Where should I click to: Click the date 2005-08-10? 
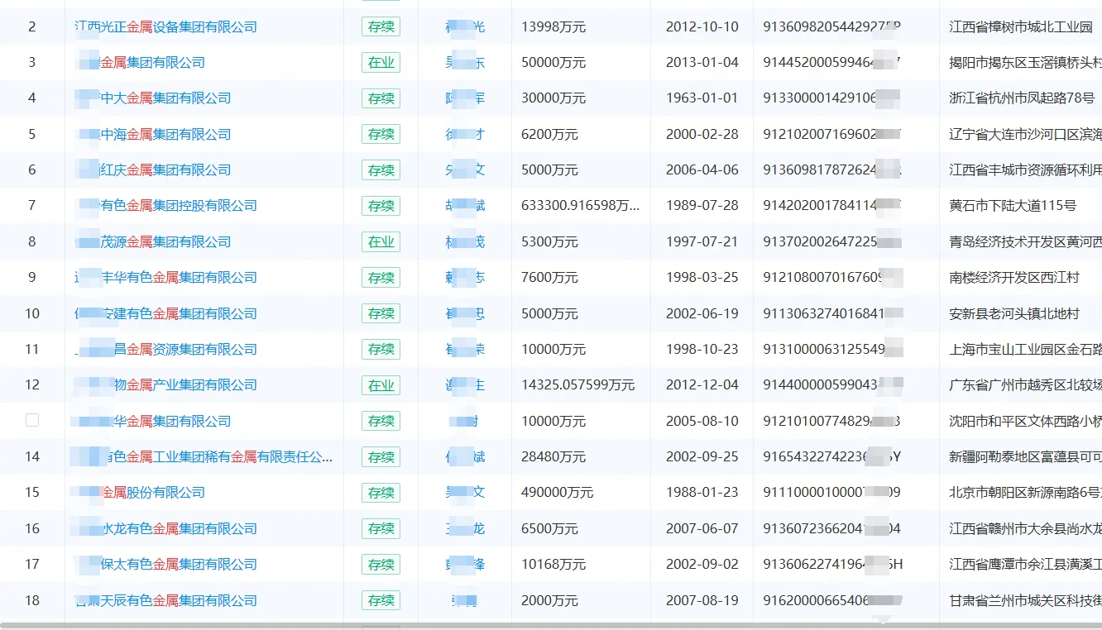(x=702, y=420)
